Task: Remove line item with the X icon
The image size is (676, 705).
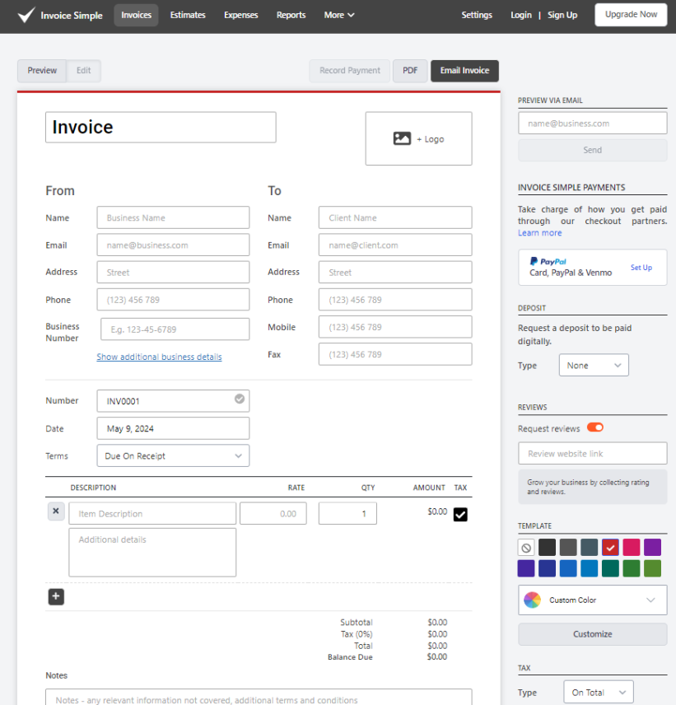Action: click(x=56, y=511)
